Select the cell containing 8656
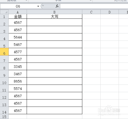This screenshot has width=128, height=119. click(x=18, y=81)
